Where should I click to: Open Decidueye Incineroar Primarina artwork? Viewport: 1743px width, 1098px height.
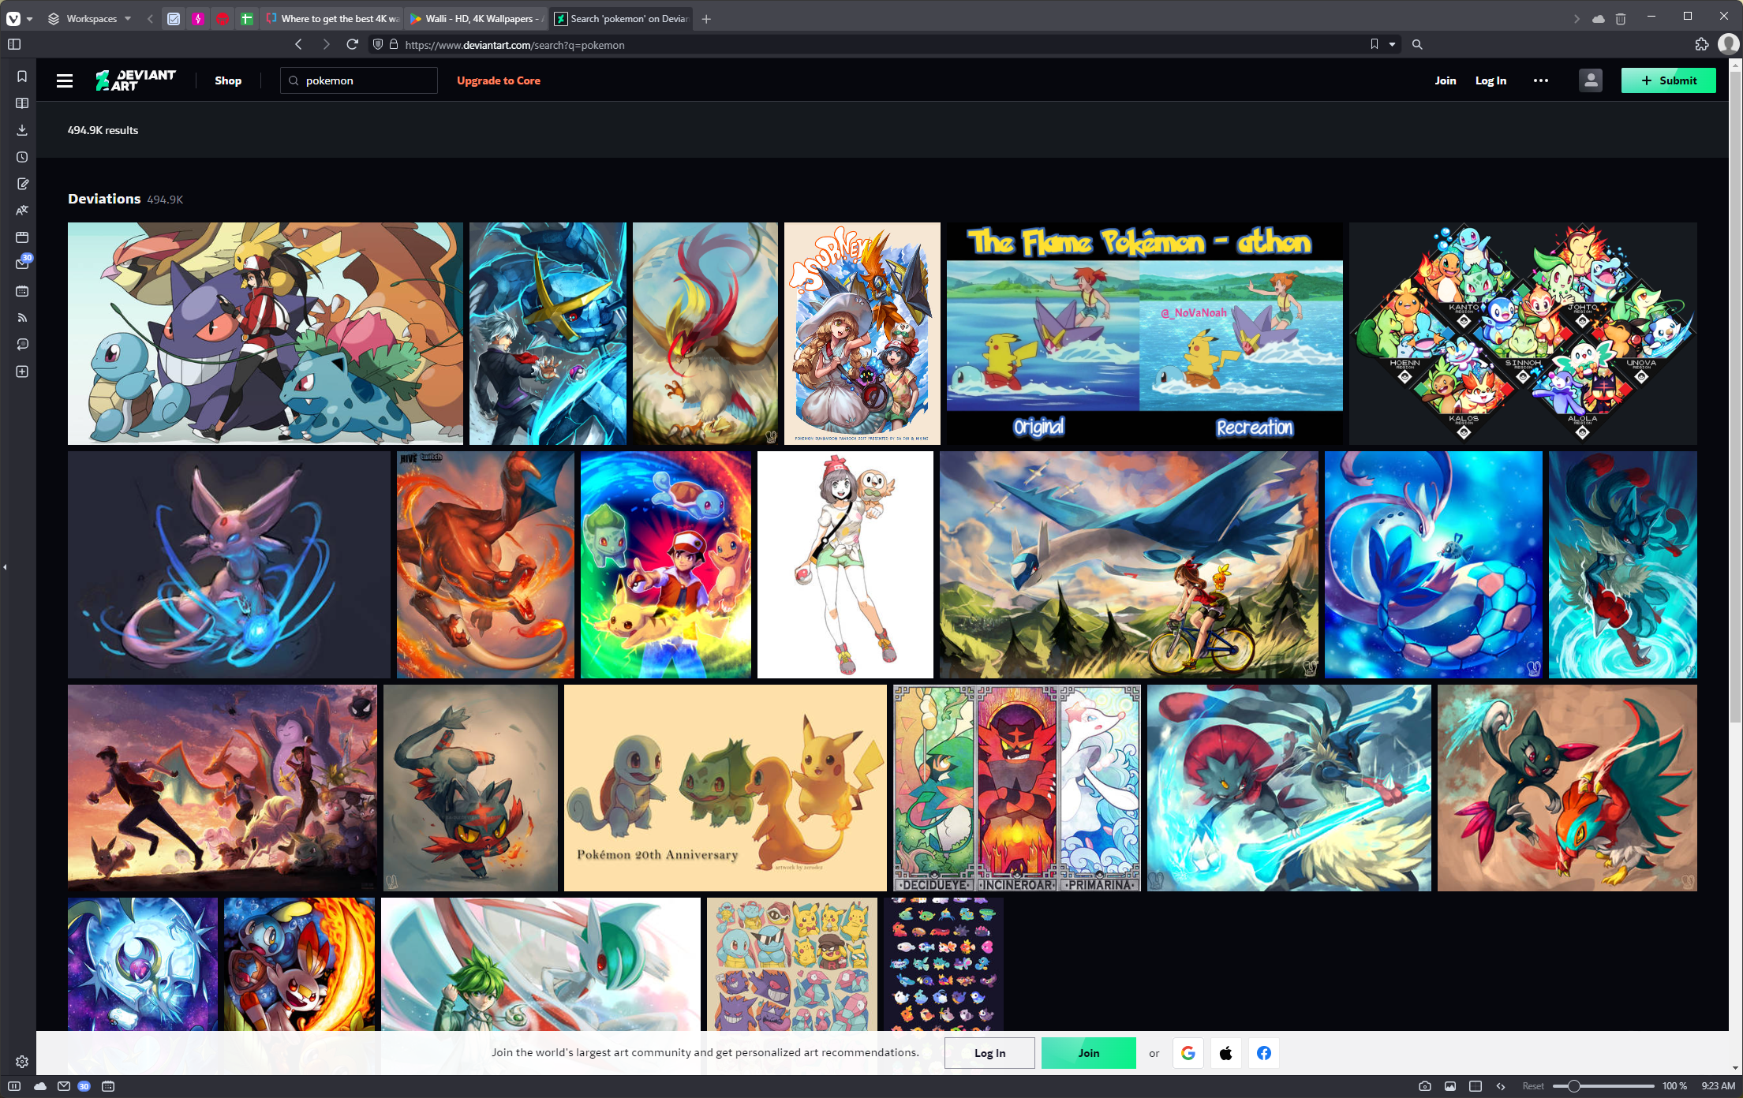click(x=1017, y=787)
